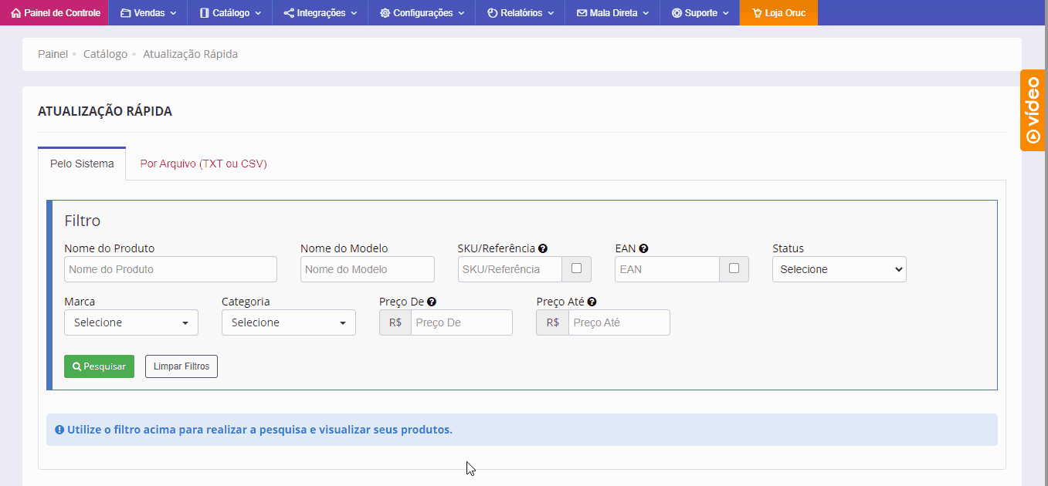Viewport: 1048px width, 486px height.
Task: Enable the SKU/Referência checkbox
Action: pyautogui.click(x=576, y=268)
